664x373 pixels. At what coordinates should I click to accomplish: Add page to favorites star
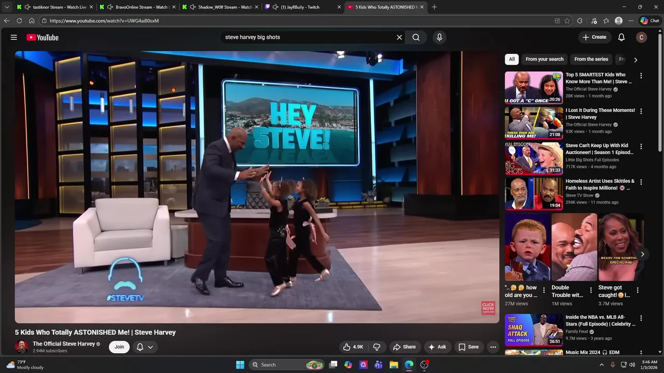click(567, 21)
